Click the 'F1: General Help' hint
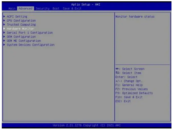Image resolution: width=173 pixels, height=130 pixels. [x=129, y=85]
